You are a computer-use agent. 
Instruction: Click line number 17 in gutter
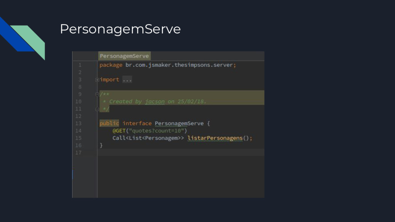(x=78, y=153)
